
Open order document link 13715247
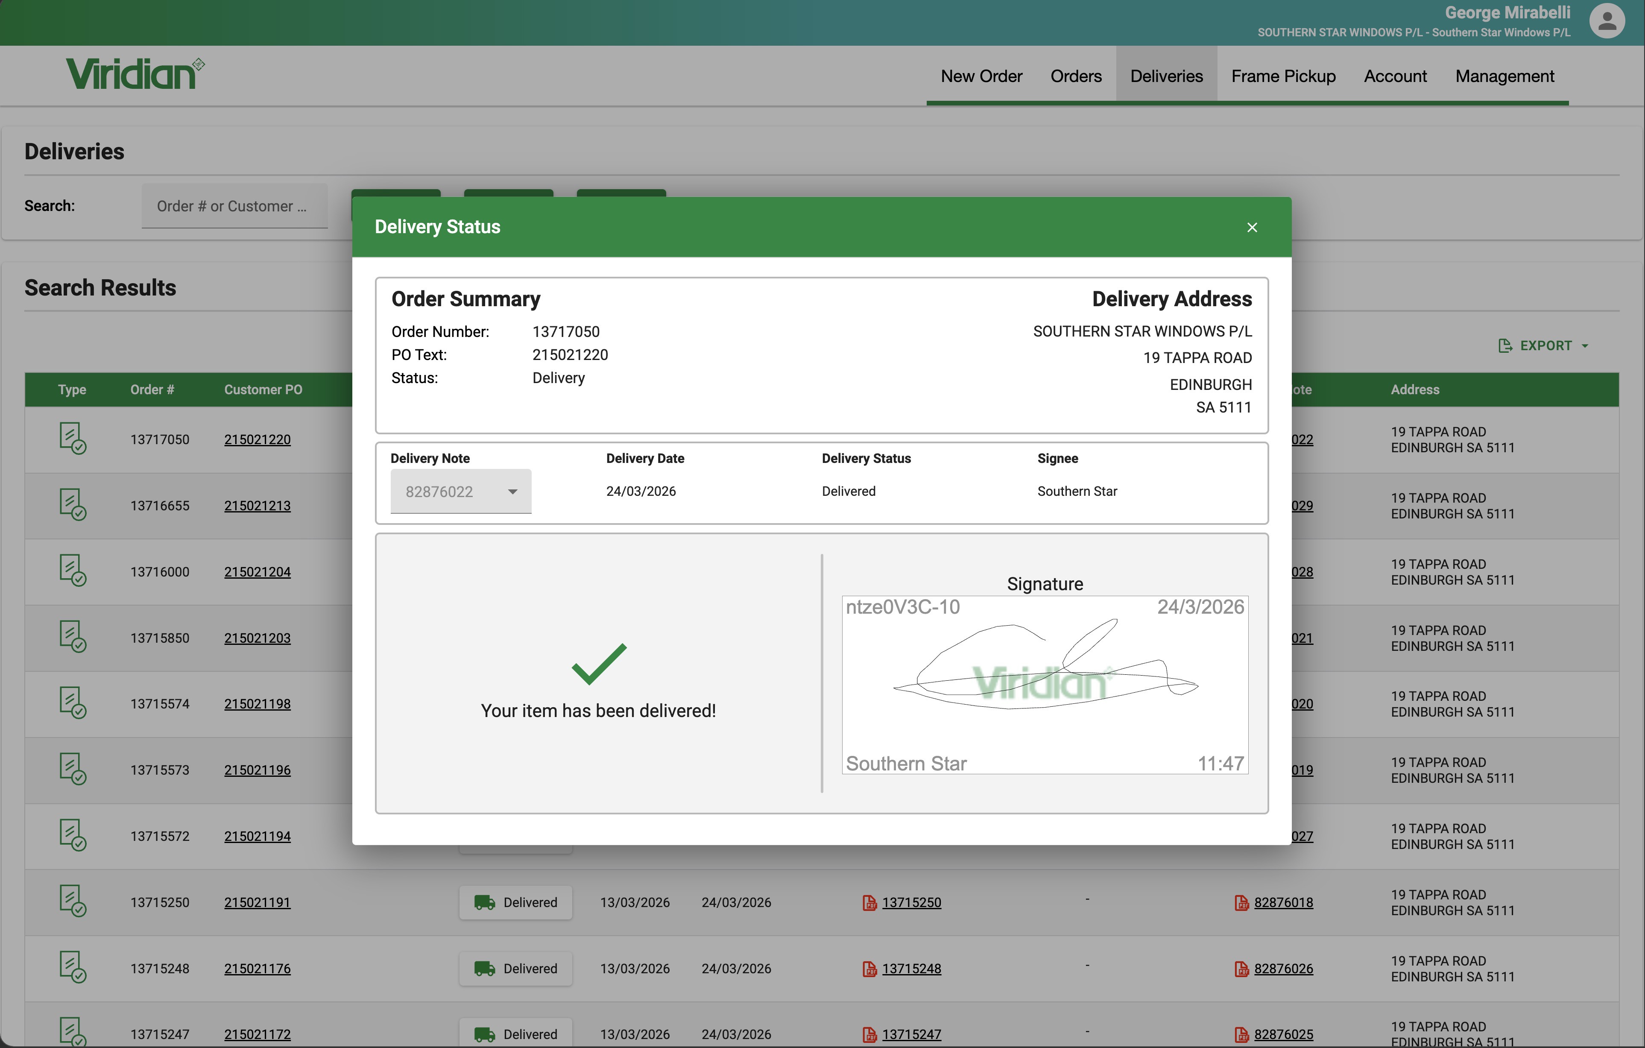911,1034
